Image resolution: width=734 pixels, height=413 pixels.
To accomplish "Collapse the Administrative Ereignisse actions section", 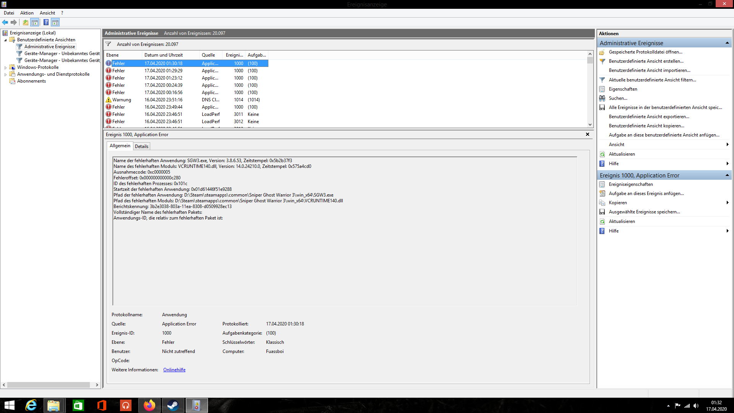I will tap(727, 43).
